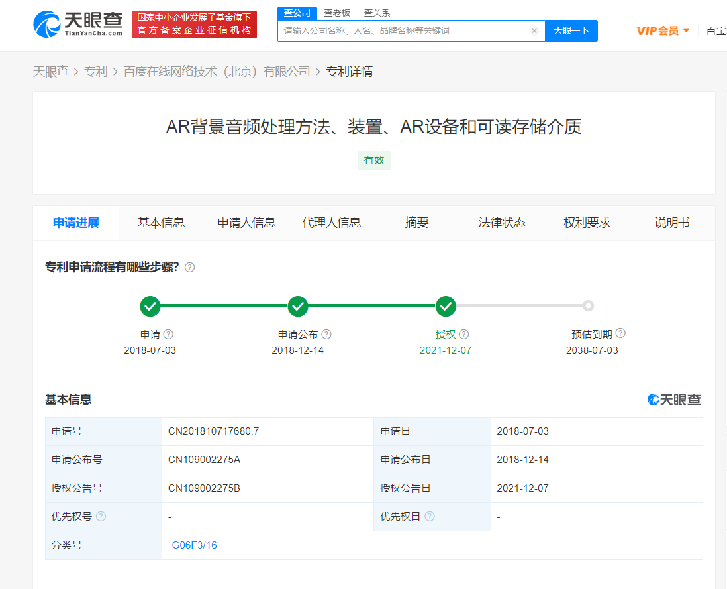This screenshot has height=589, width=727.
Task: Click the 2038-07-03 estimated expiry date
Action: coord(592,350)
